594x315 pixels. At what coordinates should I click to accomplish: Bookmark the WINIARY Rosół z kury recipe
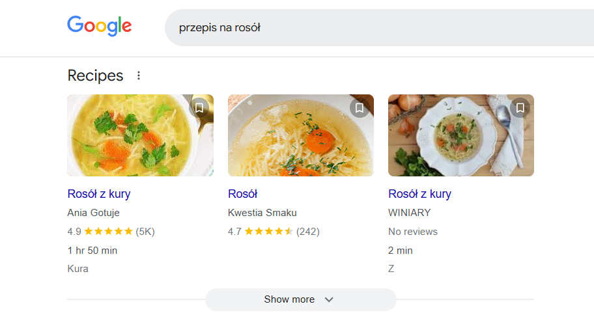pyautogui.click(x=520, y=108)
